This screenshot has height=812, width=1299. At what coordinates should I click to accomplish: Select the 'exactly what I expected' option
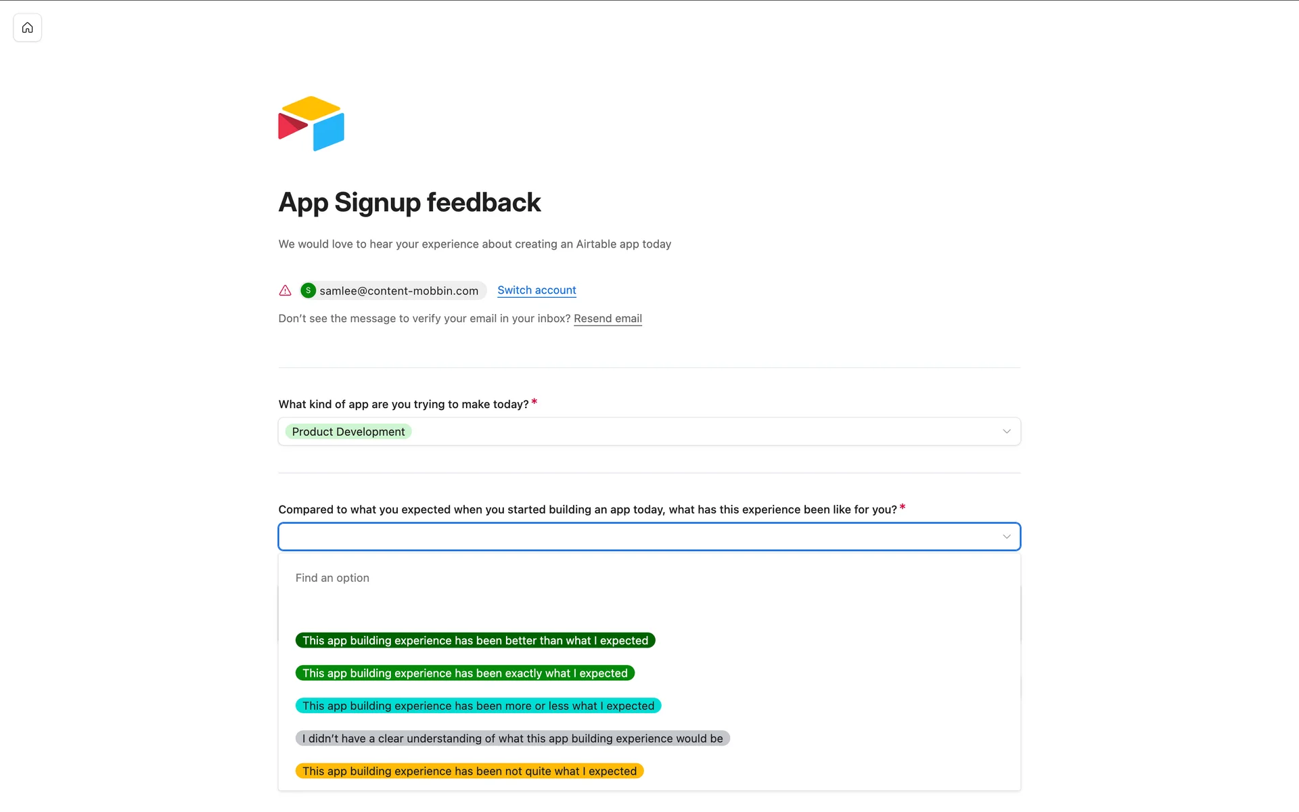click(465, 673)
